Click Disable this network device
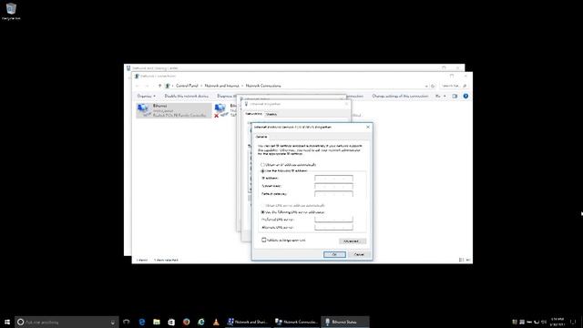Viewport: 583px width, 328px height. point(186,96)
